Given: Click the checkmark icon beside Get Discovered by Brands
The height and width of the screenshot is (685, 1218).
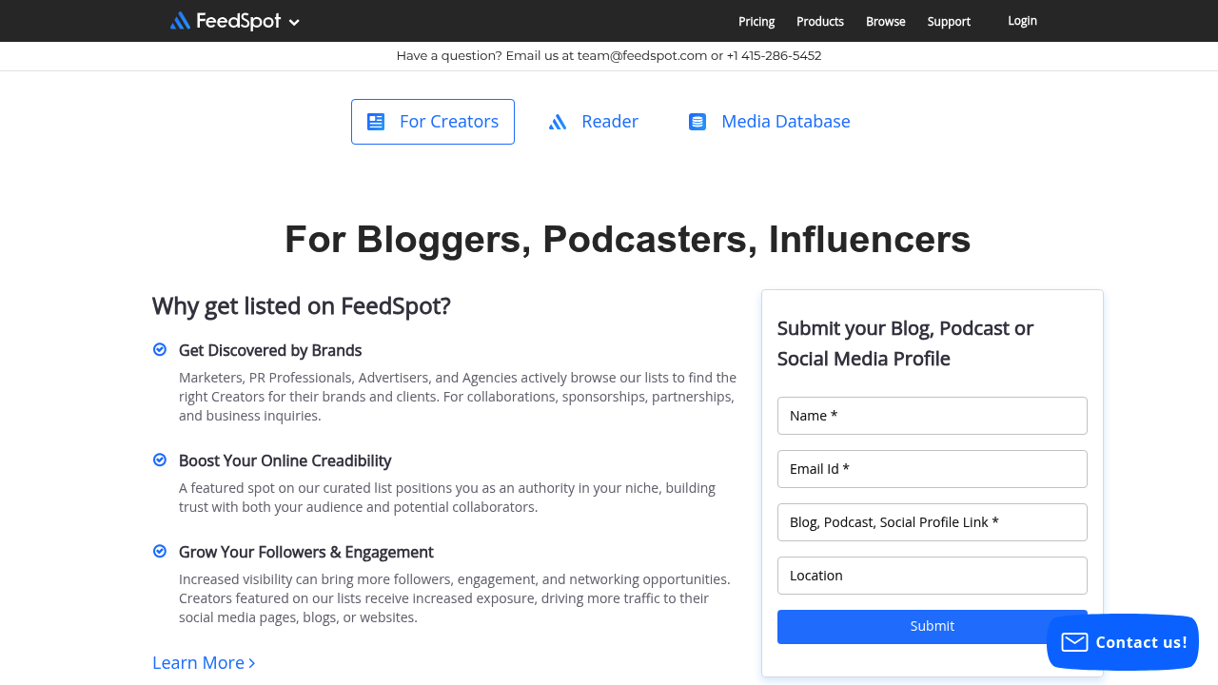Looking at the screenshot, I should [x=160, y=349].
